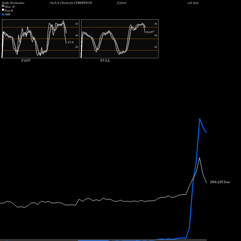Image resolution: width=241 pixels, height=241 pixels.
Task: Click the 80 level label in FULL chart
Action: coord(156,24)
